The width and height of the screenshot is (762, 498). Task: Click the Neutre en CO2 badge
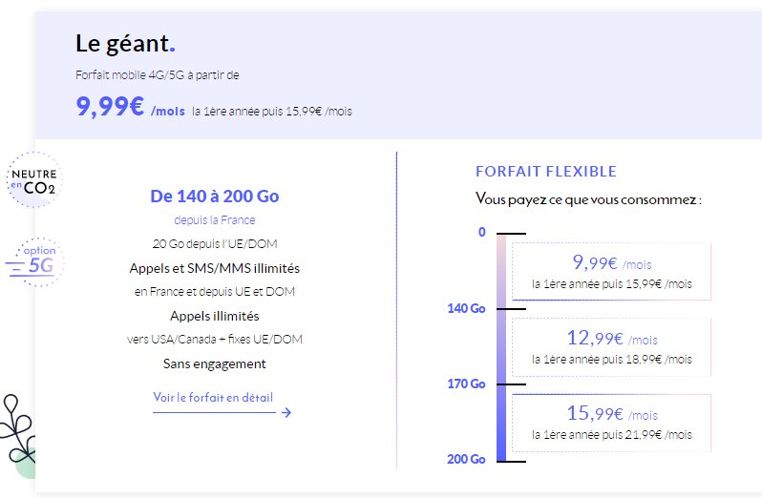[x=34, y=179]
